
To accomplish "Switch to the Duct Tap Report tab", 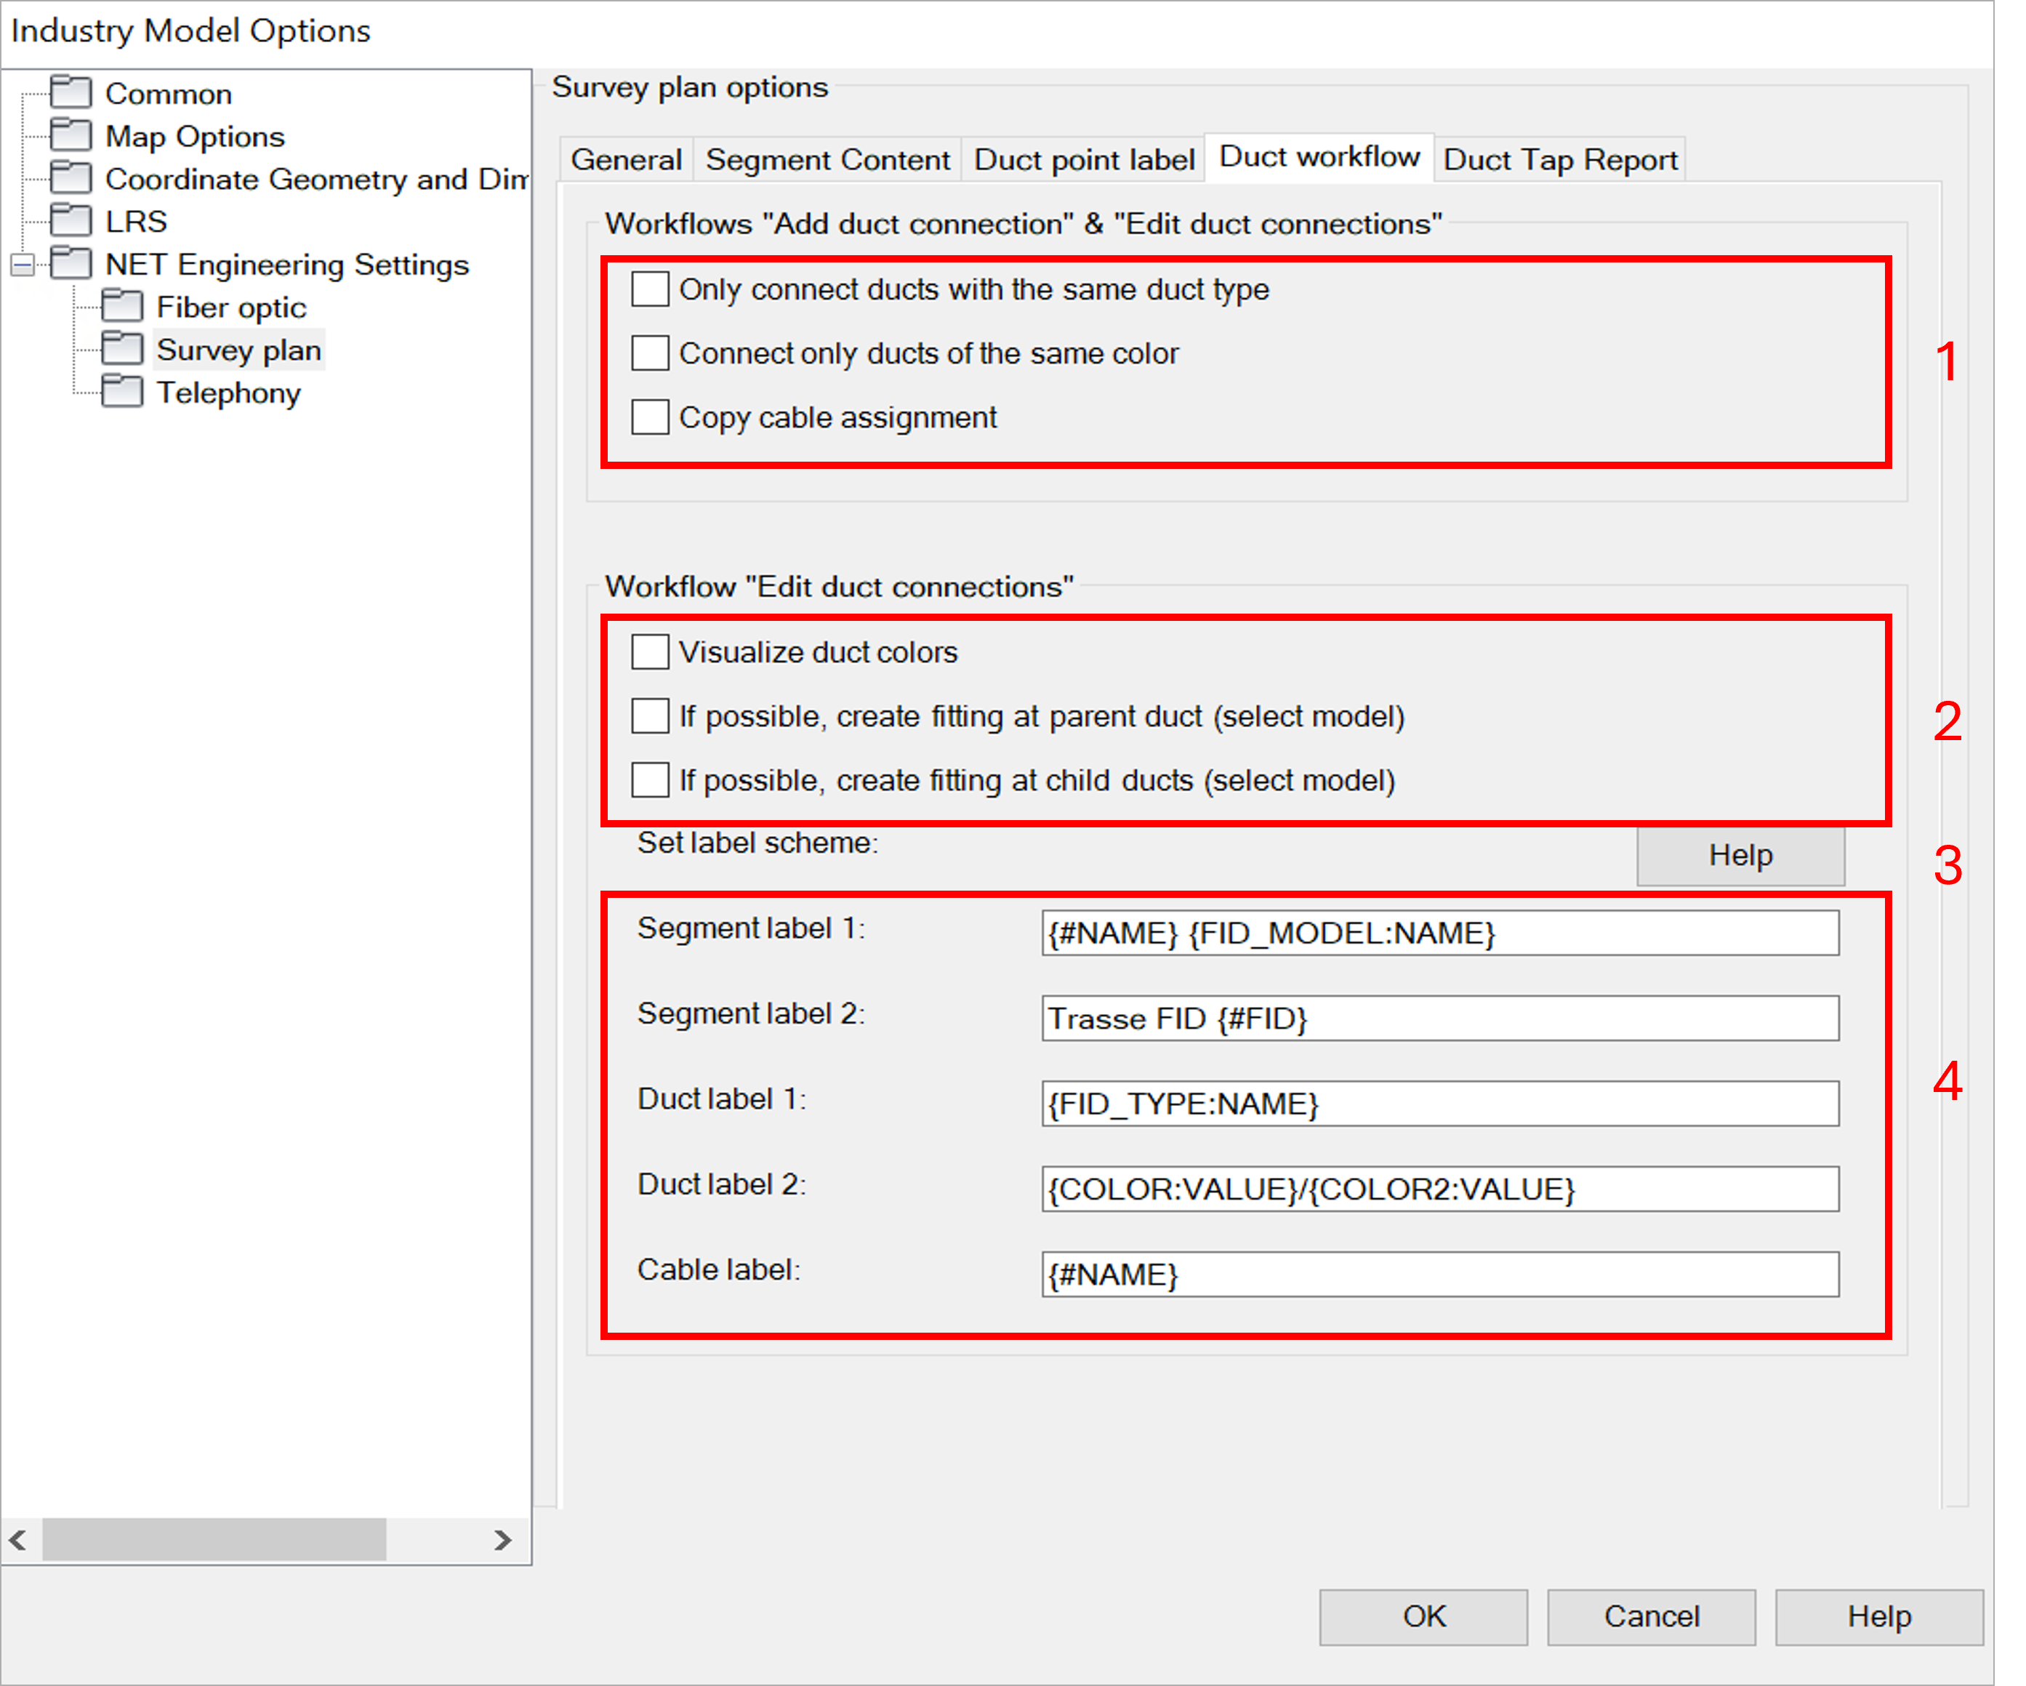I will tap(1559, 159).
